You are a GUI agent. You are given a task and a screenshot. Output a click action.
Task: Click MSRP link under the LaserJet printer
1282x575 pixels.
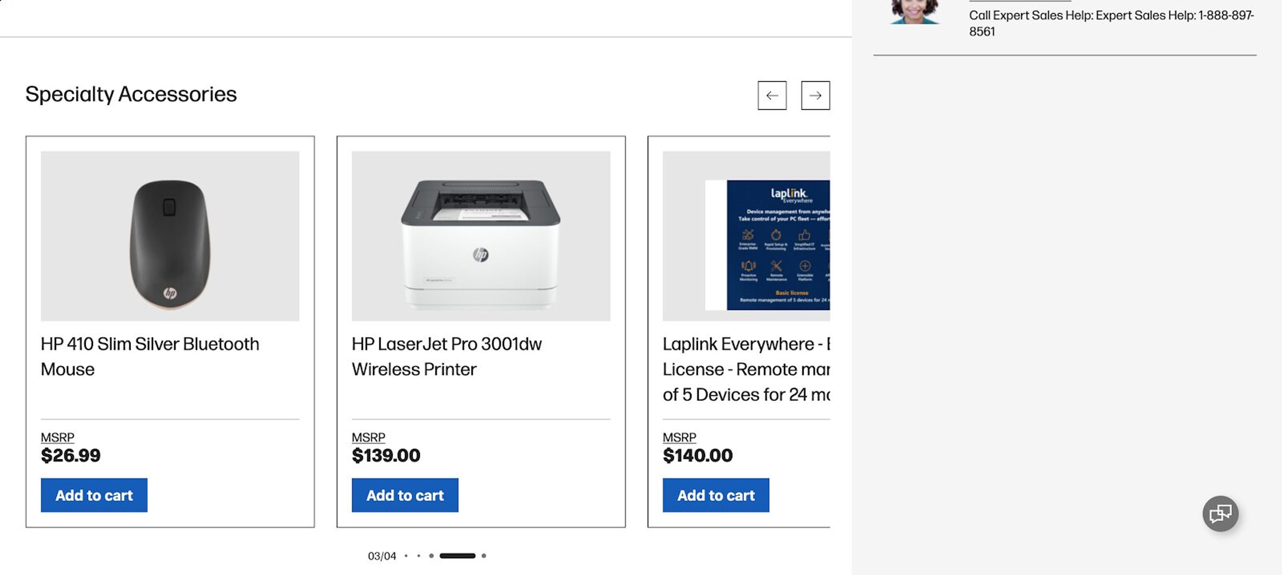point(368,437)
